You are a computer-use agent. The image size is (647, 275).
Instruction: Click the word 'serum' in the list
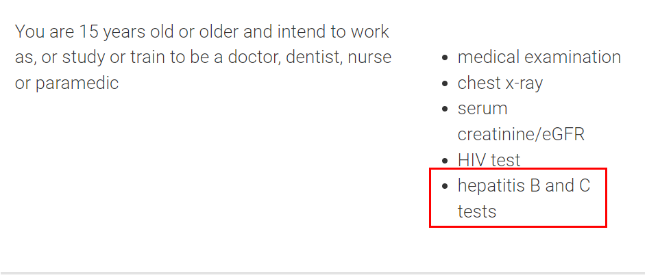click(x=483, y=109)
